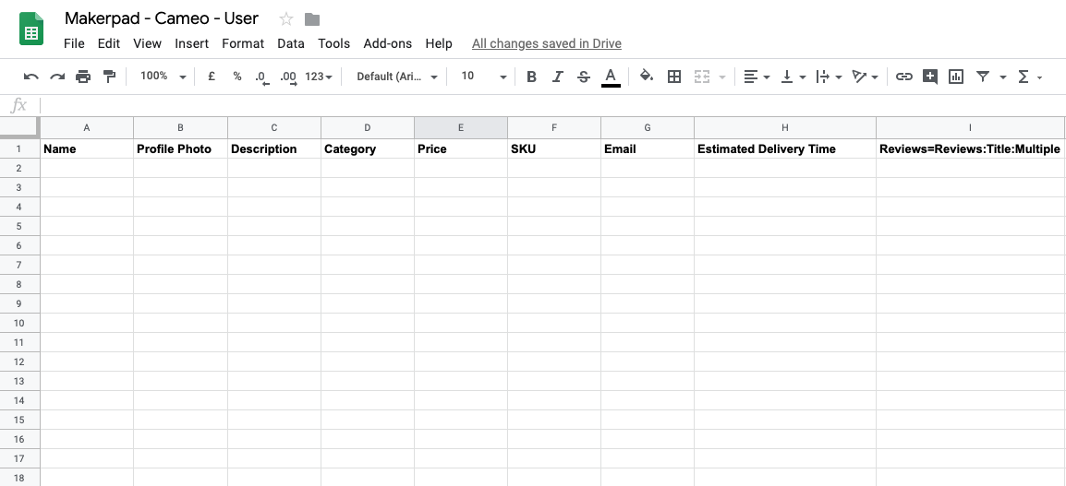Open the zoom 100% dropdown
This screenshot has height=486, width=1066.
point(162,77)
